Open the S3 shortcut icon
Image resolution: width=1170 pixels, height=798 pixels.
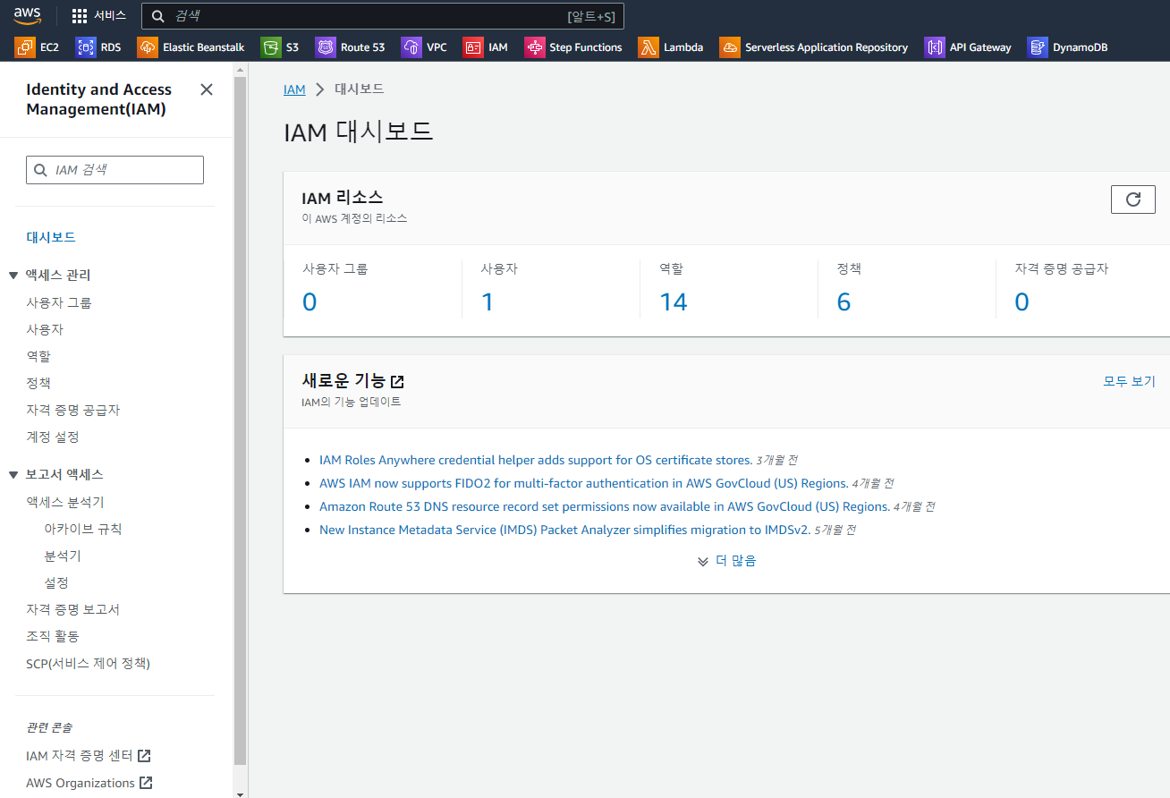tap(270, 47)
